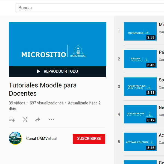Play all videos with Reproducir Todo

click(x=57, y=71)
